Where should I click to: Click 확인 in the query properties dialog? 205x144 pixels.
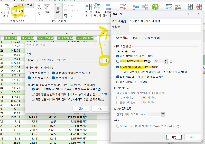tap(174, 137)
